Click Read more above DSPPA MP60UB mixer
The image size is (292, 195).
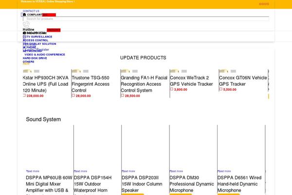33,171
